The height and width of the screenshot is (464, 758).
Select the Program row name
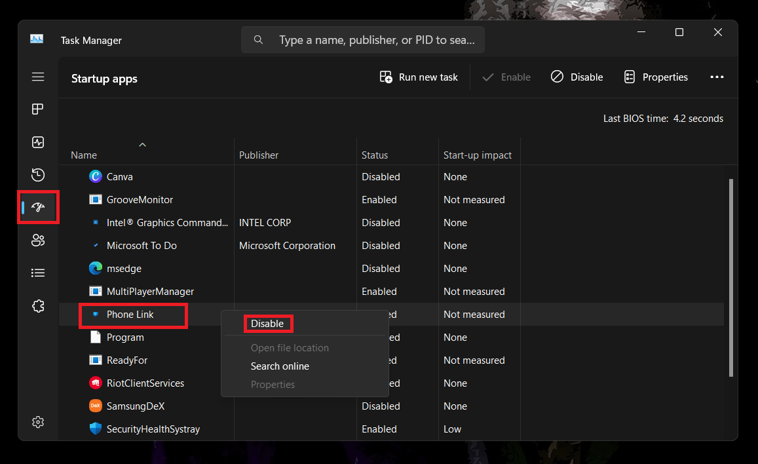pos(125,337)
